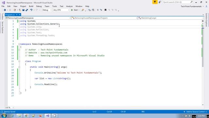Toggle bookmark with the bookmark icon
This screenshot has height=118, width=209.
point(105,10)
